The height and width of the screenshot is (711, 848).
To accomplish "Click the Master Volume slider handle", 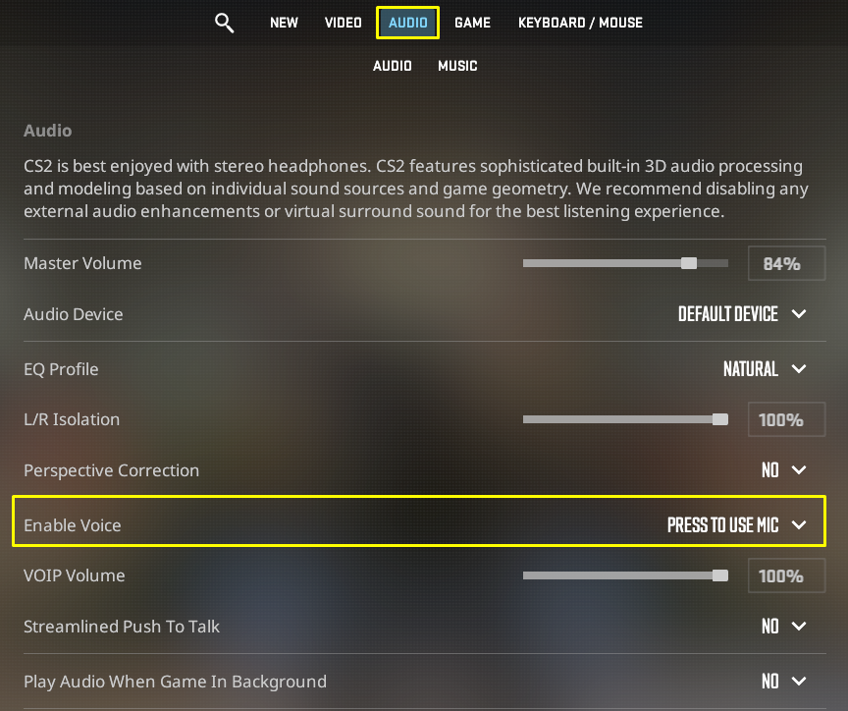I will (688, 263).
